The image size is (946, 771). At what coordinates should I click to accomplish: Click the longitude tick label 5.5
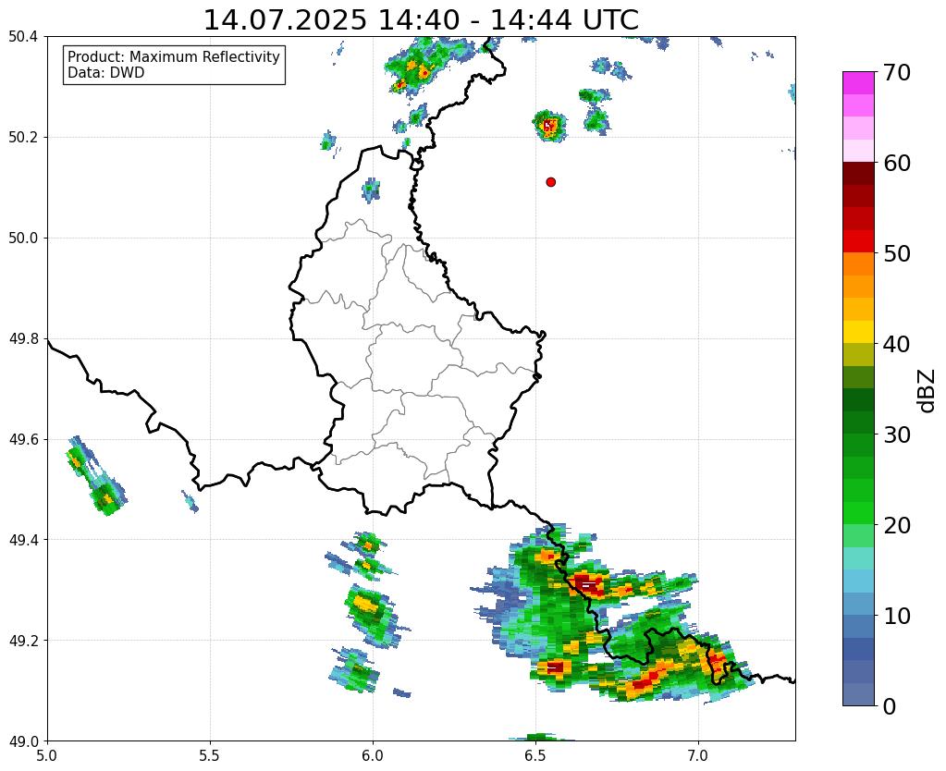click(x=210, y=755)
